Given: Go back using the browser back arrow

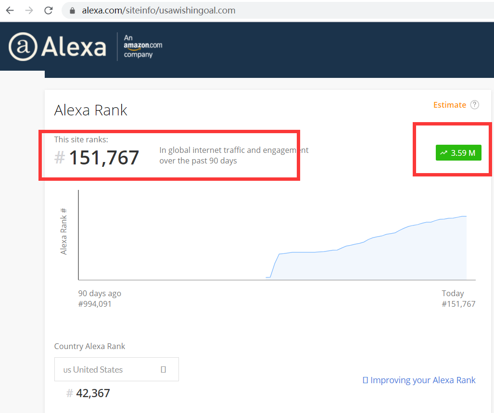Looking at the screenshot, I should 10,11.
